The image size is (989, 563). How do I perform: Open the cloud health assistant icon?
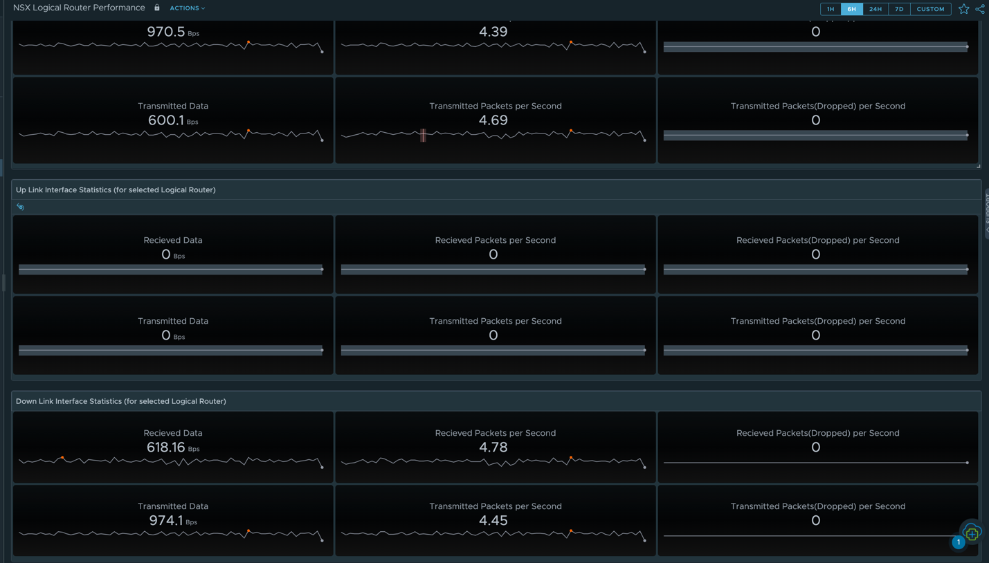972,533
